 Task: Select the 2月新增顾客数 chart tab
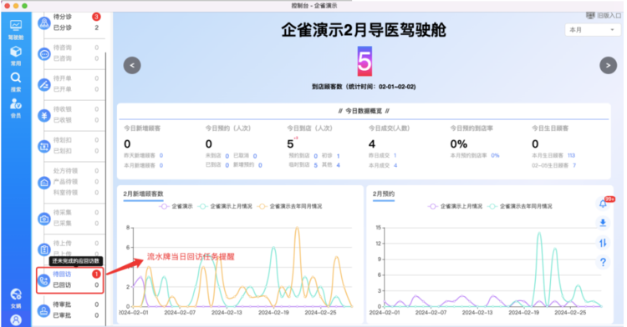click(x=143, y=194)
